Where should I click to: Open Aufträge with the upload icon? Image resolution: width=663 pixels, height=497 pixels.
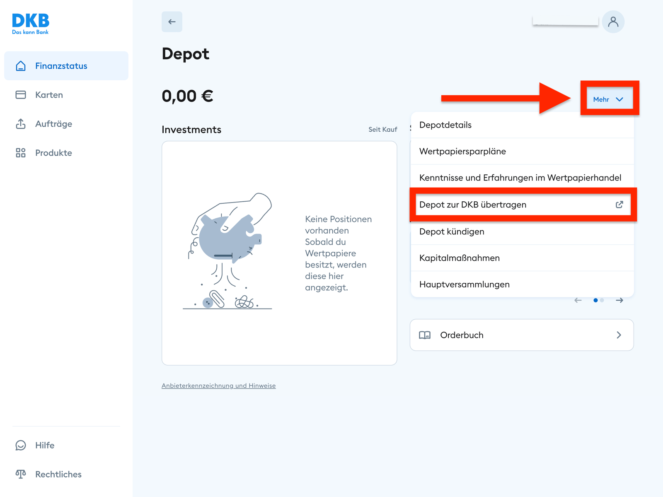[20, 123]
